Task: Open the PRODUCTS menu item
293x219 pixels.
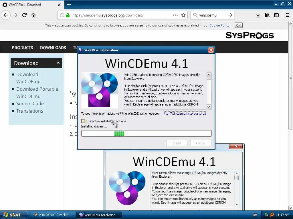Action: click(x=23, y=48)
